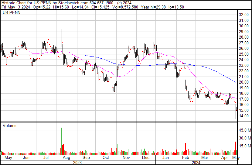252x165 pixels.
Task: Click the Apr month label on time axis
Action: [224, 158]
